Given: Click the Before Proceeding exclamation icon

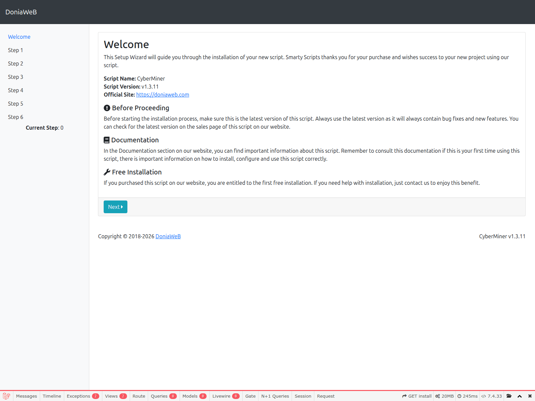Looking at the screenshot, I should tap(107, 108).
